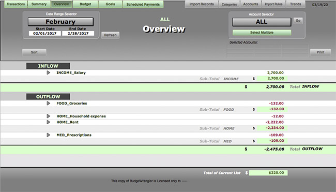Click the Refresh button
The image size is (336, 192).
point(110,35)
